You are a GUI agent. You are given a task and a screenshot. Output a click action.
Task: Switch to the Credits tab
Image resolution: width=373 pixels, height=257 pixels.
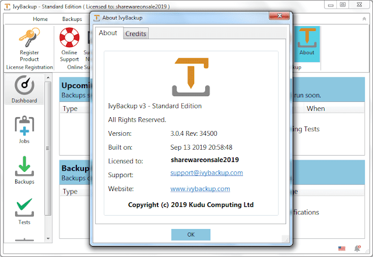point(136,34)
